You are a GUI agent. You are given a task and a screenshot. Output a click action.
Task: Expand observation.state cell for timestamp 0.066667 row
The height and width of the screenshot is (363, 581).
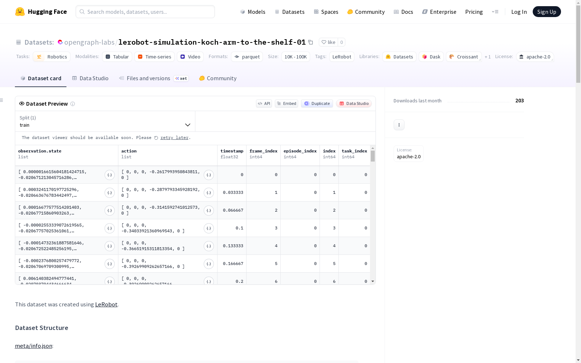click(110, 211)
